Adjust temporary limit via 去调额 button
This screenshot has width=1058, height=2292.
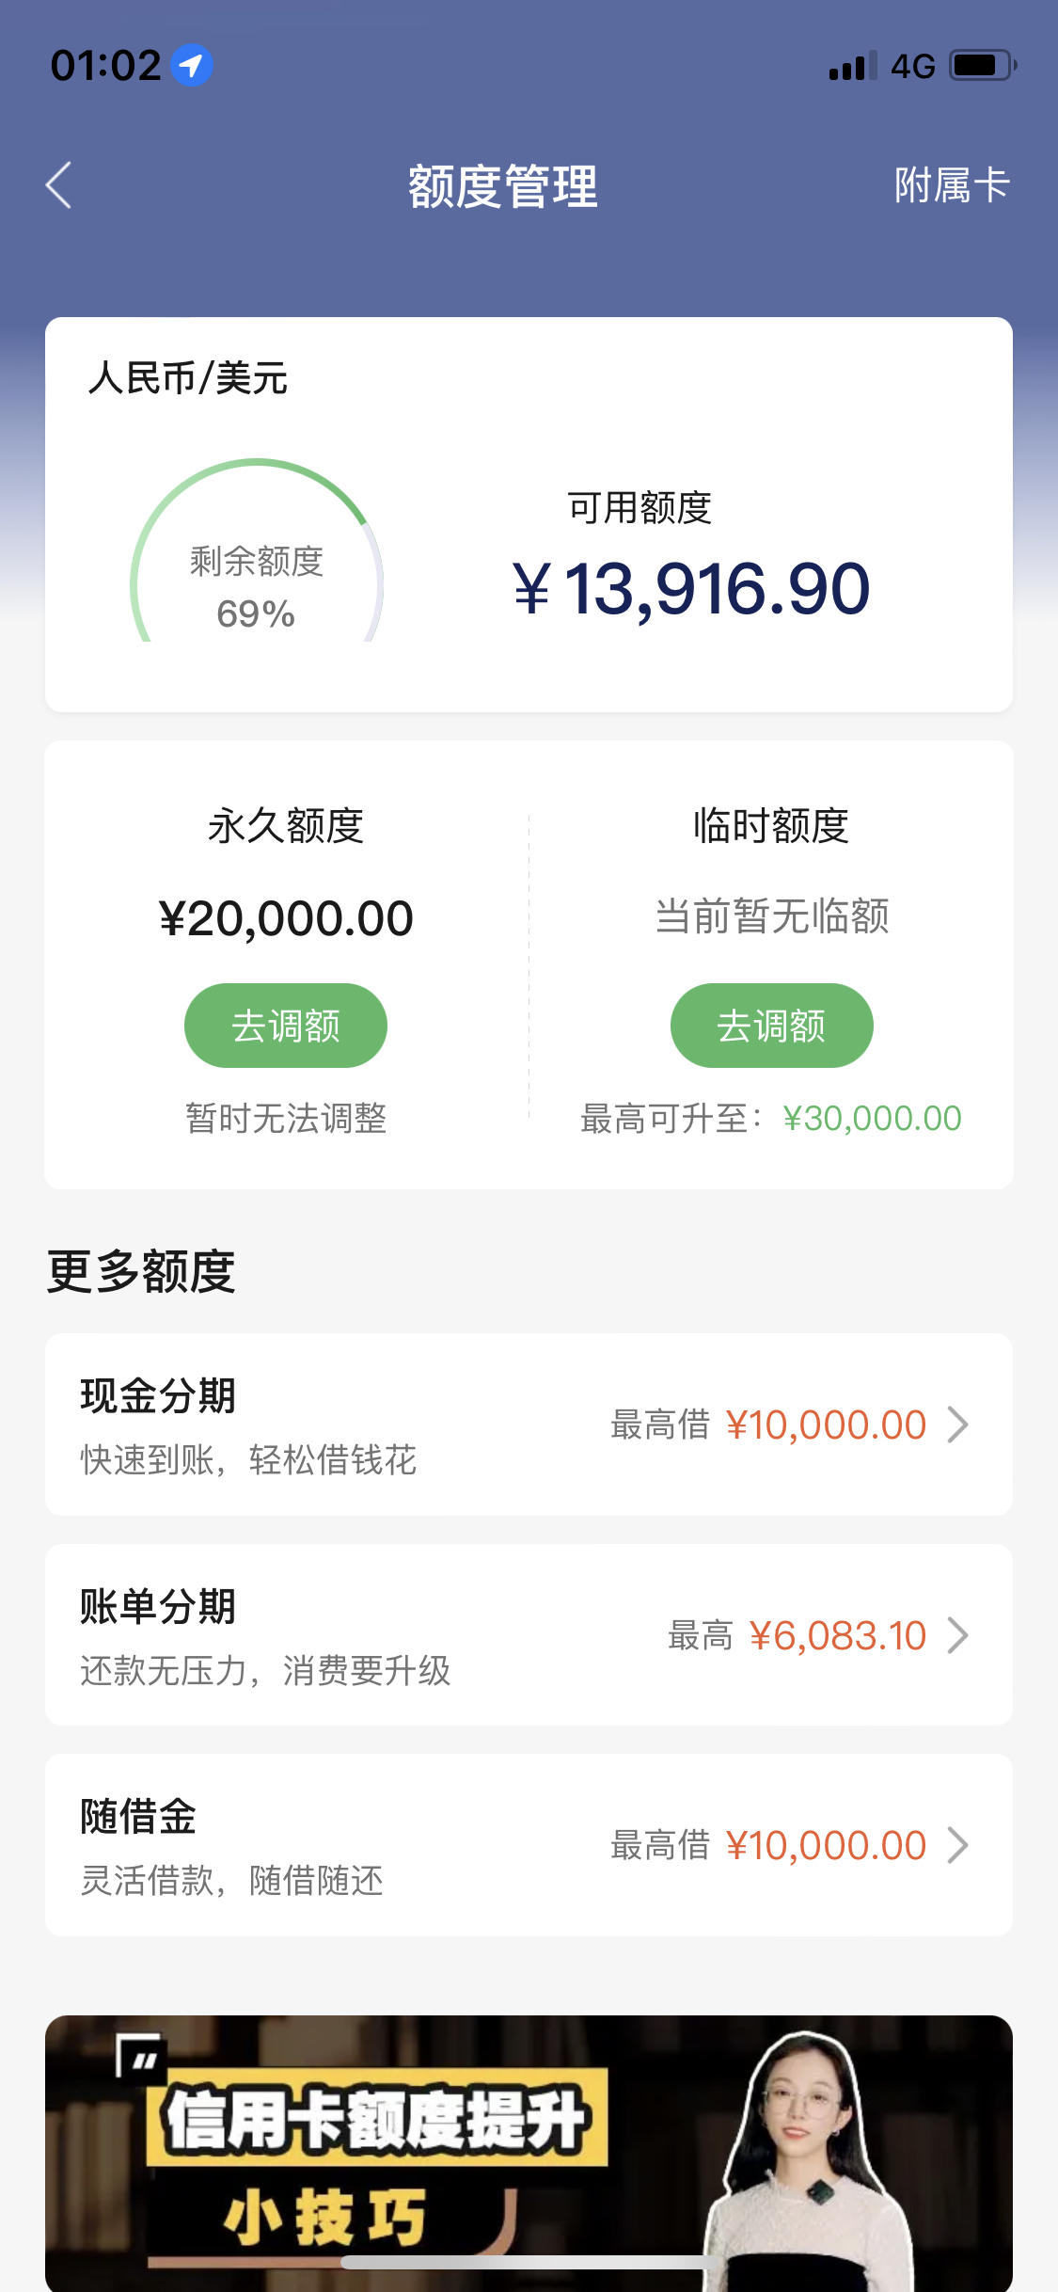coord(771,1026)
